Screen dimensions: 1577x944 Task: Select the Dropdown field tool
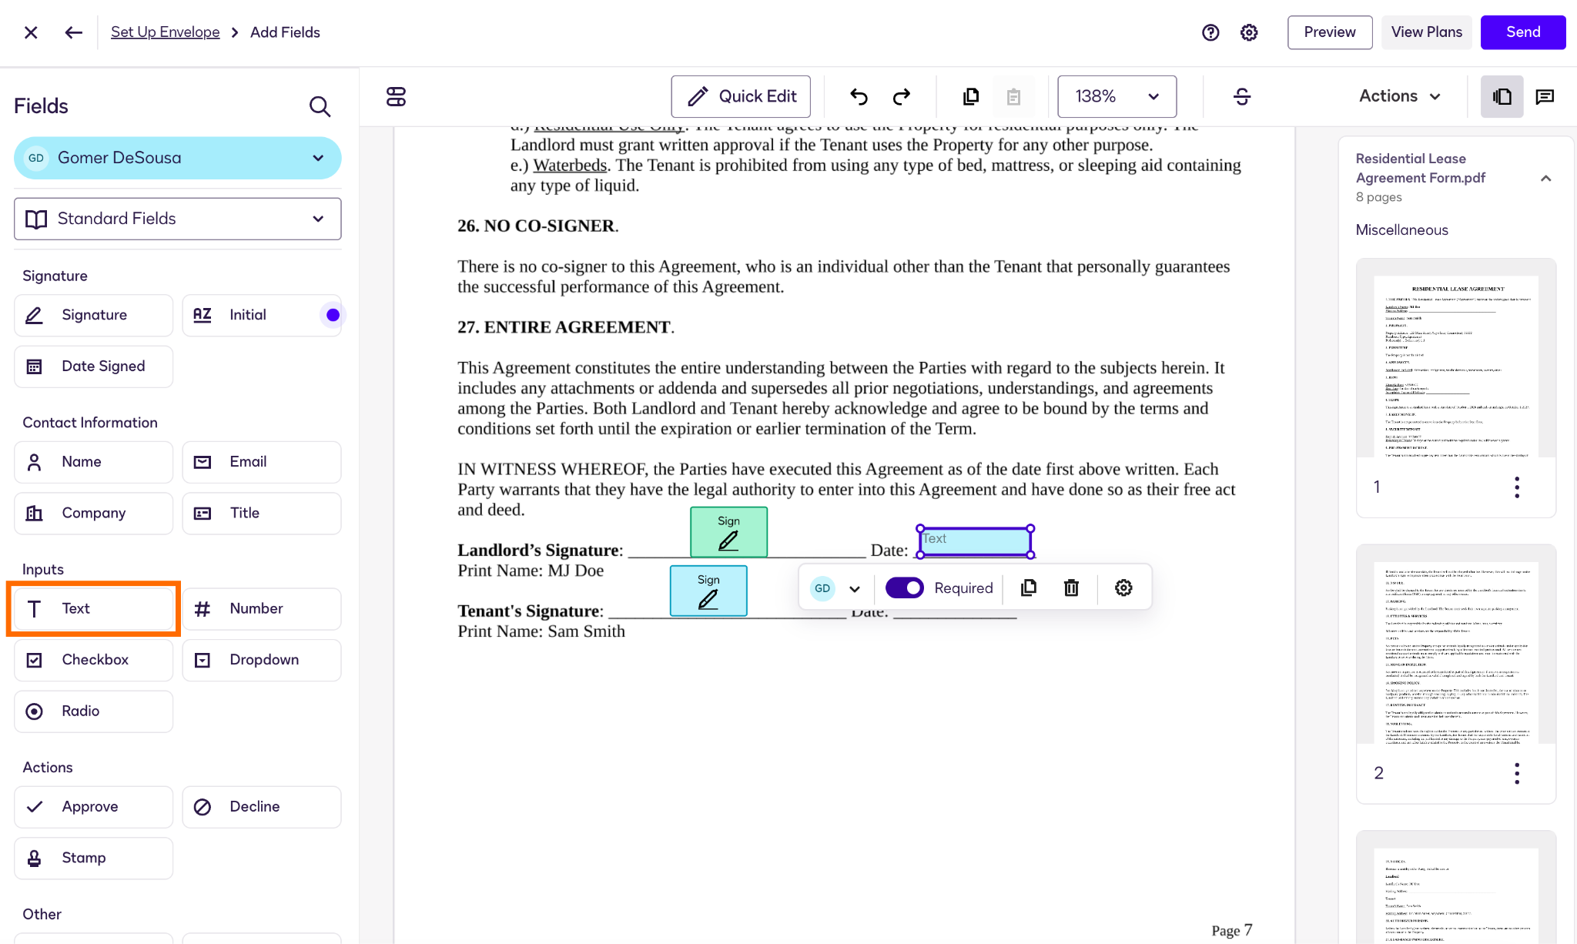pyautogui.click(x=262, y=660)
